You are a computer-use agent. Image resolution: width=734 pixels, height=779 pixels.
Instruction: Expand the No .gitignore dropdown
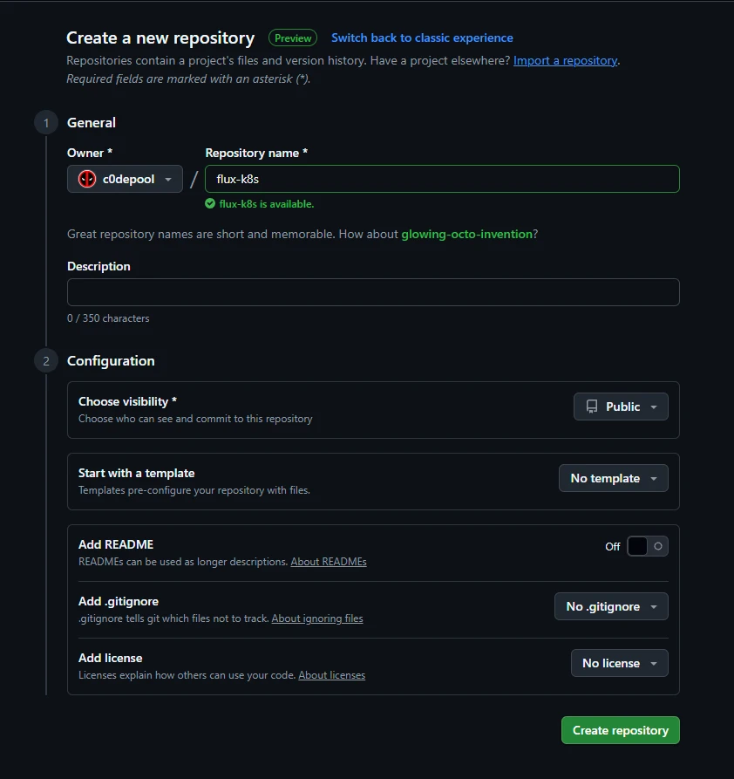[x=611, y=606]
